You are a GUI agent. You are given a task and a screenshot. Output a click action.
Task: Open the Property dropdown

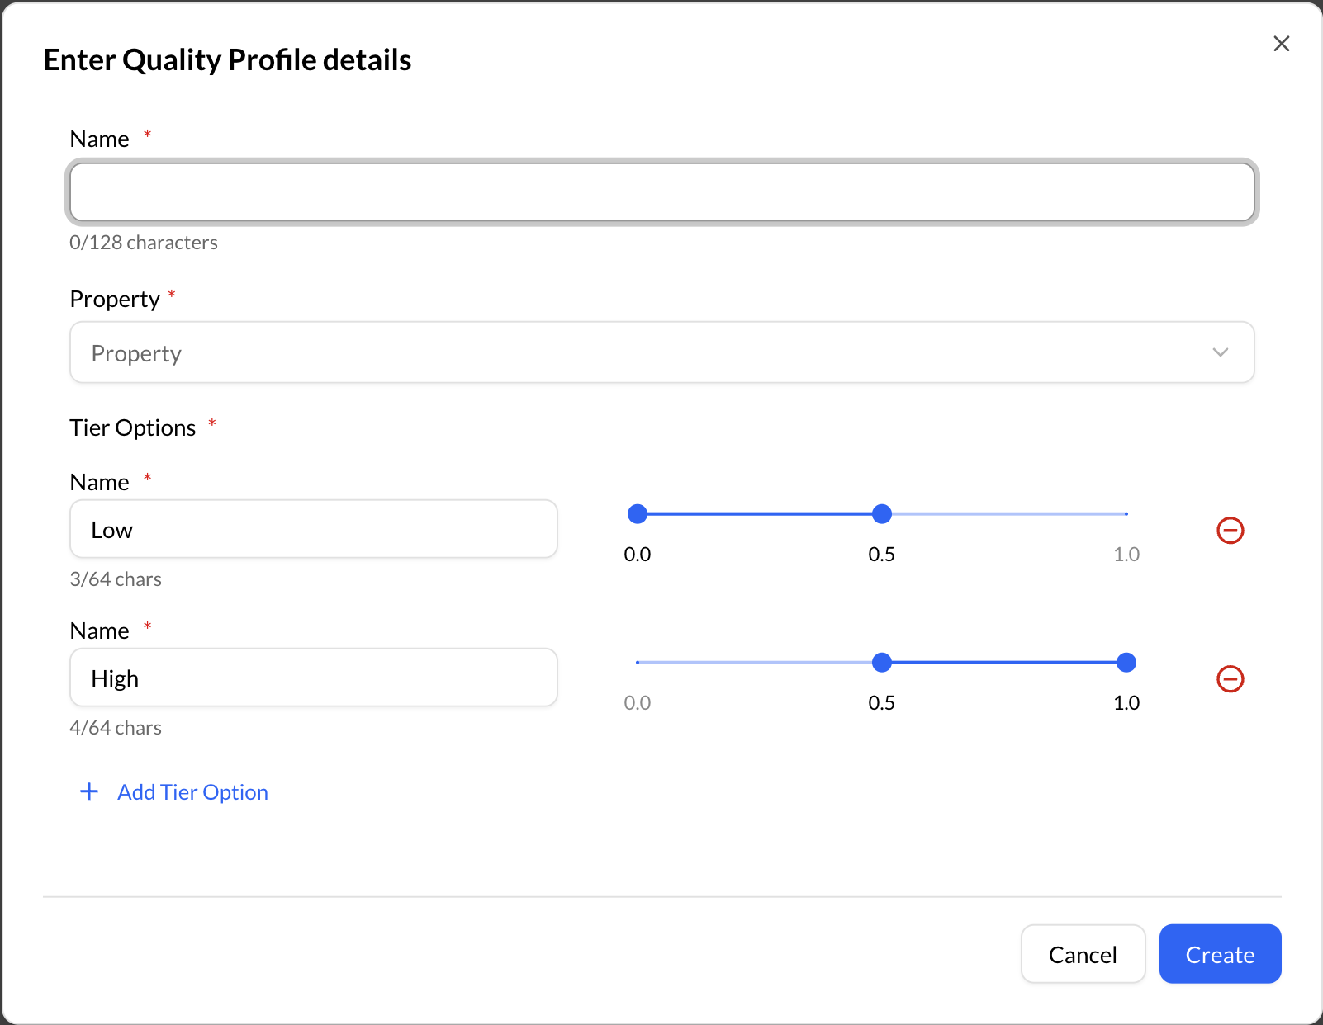click(661, 352)
